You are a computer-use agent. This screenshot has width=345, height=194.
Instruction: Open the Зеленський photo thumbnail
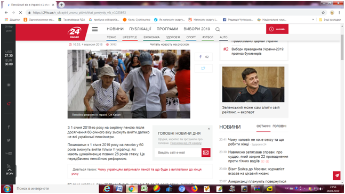(x=253, y=85)
